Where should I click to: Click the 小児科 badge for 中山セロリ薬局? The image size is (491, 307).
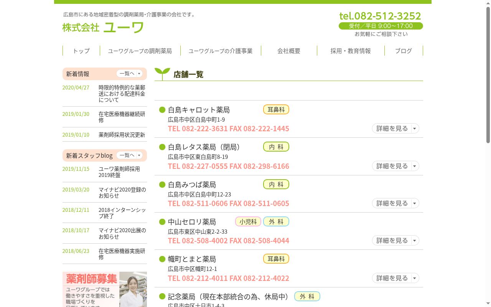(x=248, y=221)
